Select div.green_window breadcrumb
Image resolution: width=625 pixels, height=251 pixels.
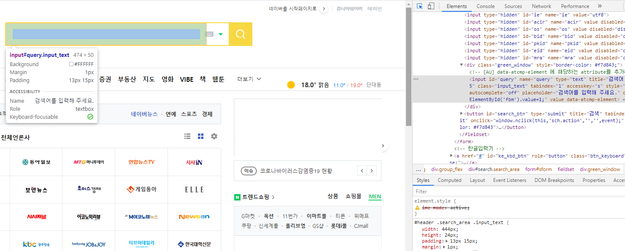point(600,169)
